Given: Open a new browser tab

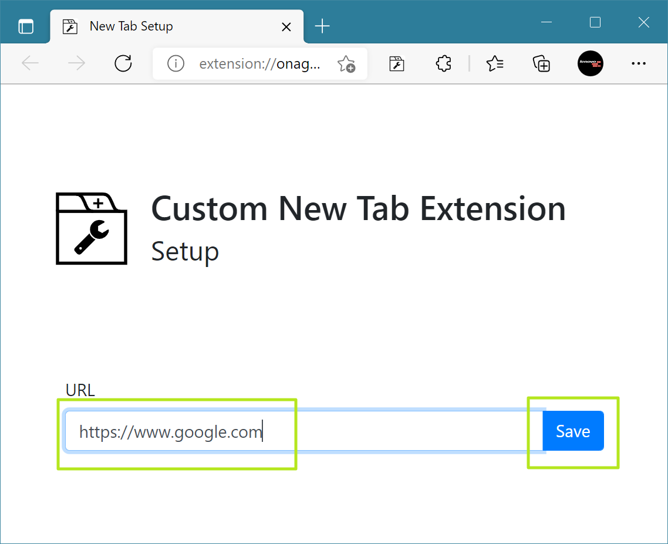Looking at the screenshot, I should (322, 26).
